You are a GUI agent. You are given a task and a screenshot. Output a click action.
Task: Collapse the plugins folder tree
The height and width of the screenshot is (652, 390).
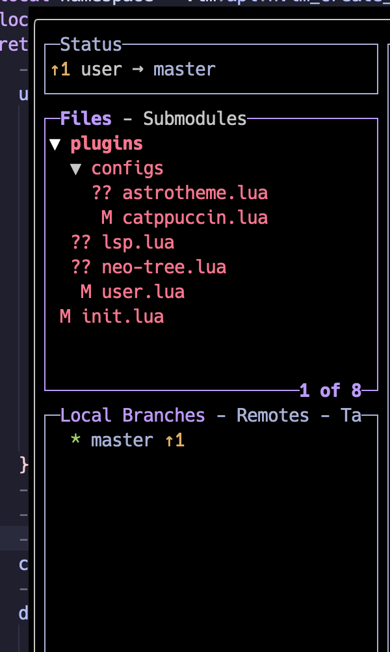pyautogui.click(x=55, y=143)
